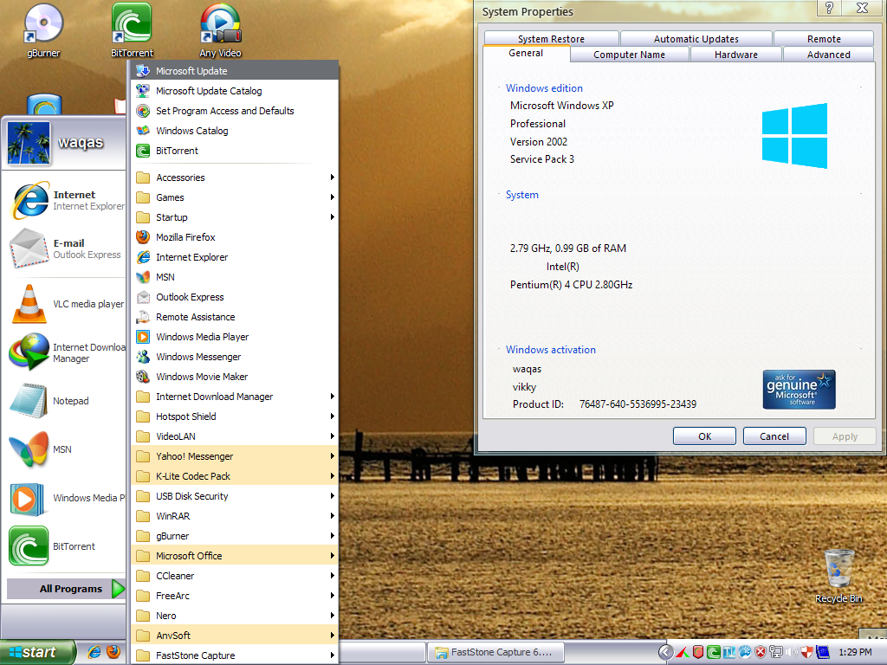This screenshot has width=887, height=665.
Task: Open Windows Messenger program entry
Action: pyautogui.click(x=235, y=357)
